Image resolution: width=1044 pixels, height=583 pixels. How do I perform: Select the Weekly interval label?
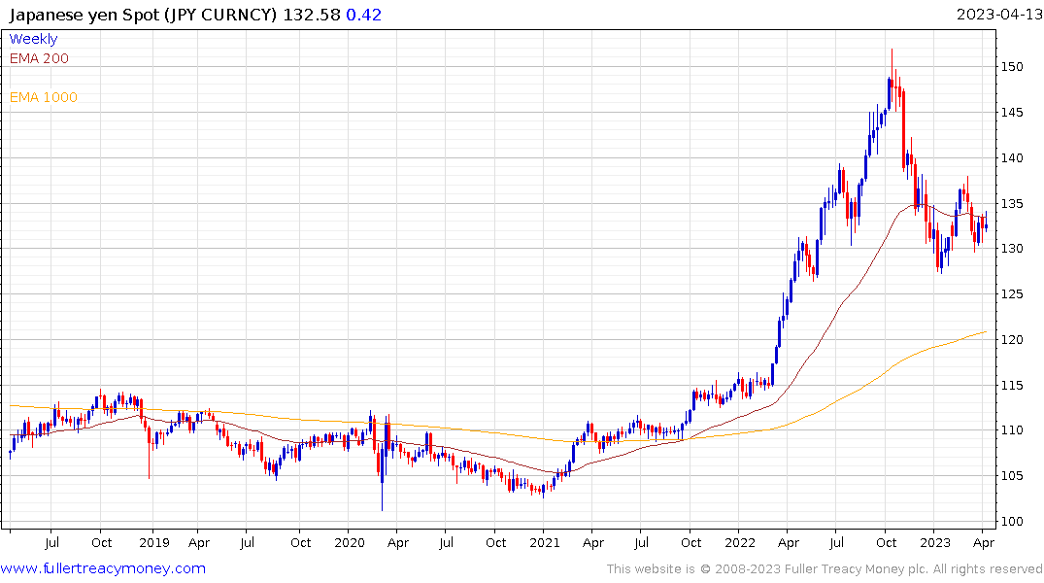point(33,39)
